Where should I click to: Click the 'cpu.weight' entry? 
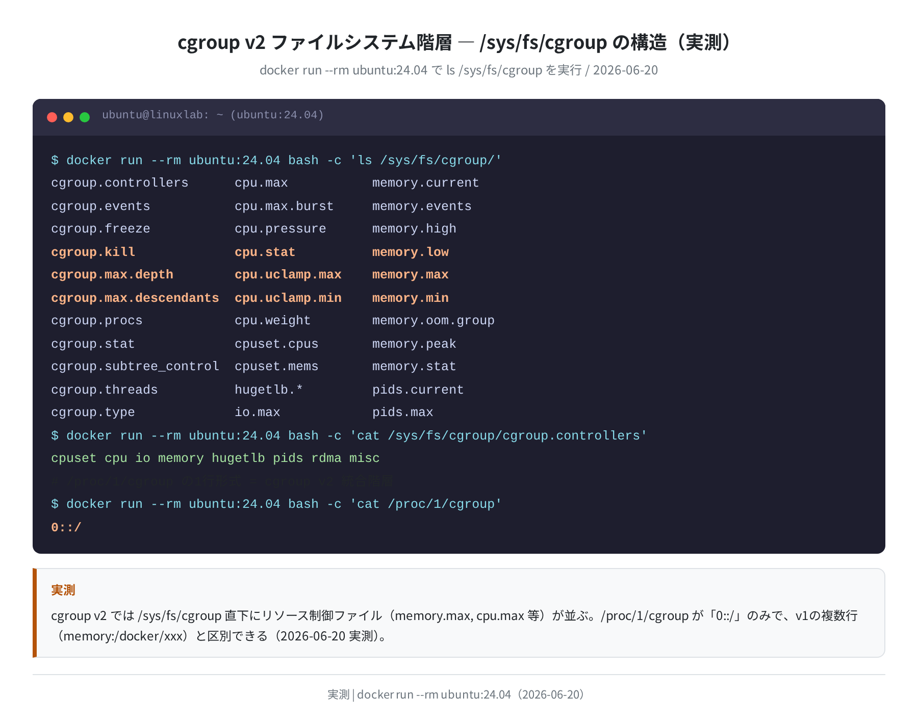(273, 321)
